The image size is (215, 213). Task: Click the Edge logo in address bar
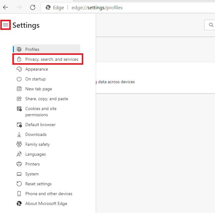48,8
